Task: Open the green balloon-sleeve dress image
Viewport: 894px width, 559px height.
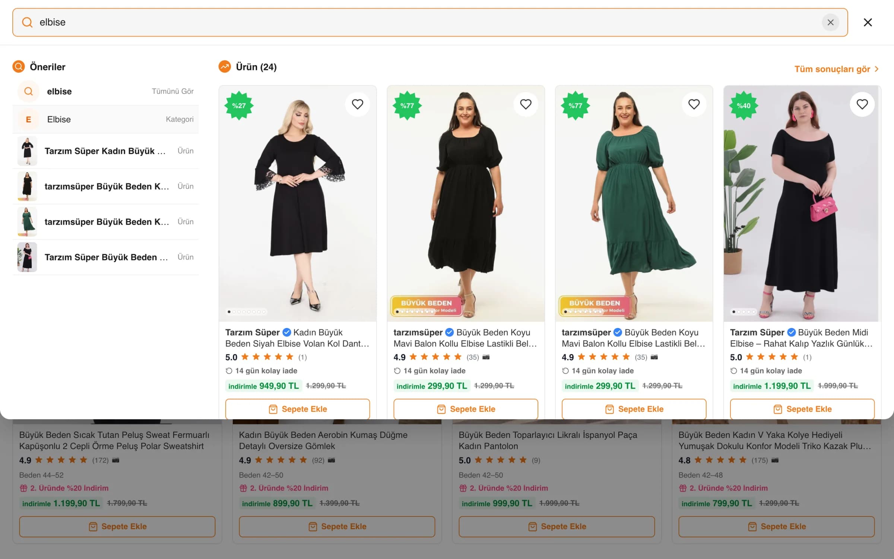Action: 634,203
